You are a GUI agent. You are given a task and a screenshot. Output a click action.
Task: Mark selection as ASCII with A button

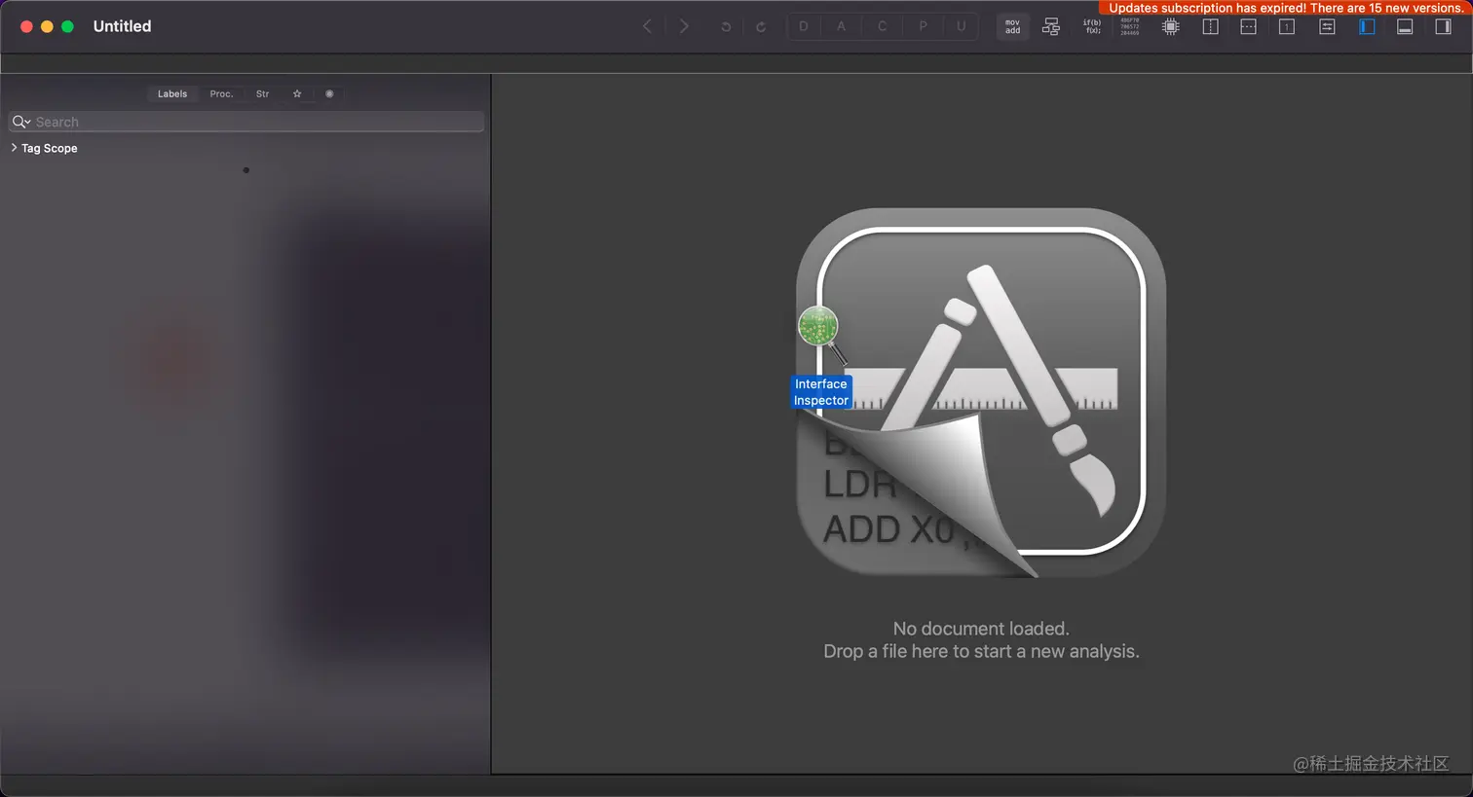pyautogui.click(x=842, y=26)
